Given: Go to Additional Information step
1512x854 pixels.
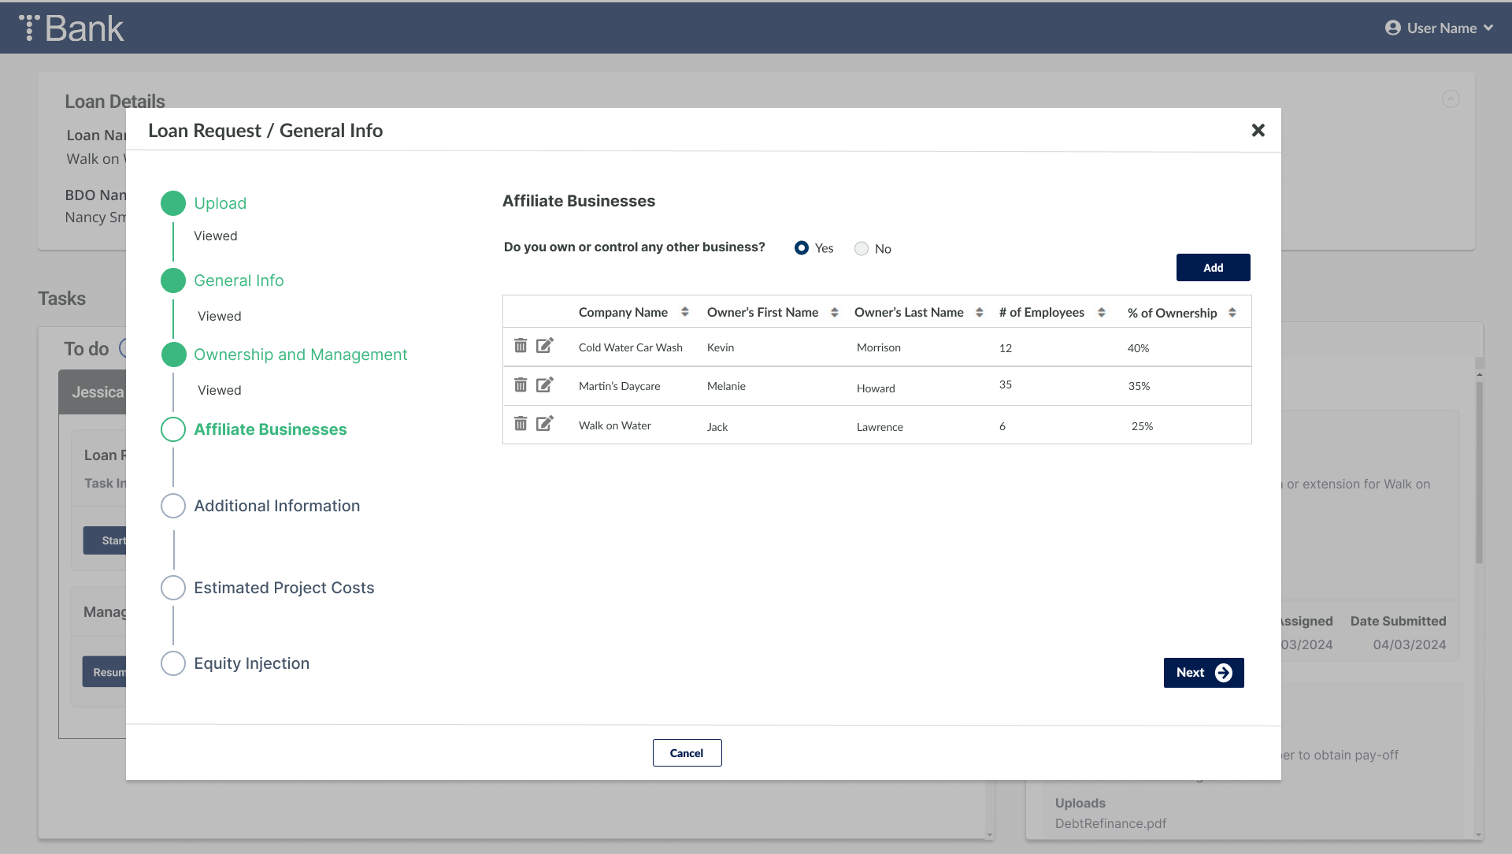Looking at the screenshot, I should click(x=276, y=506).
